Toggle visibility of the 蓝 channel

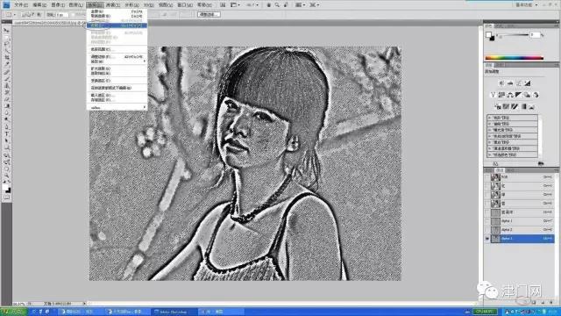[487, 204]
